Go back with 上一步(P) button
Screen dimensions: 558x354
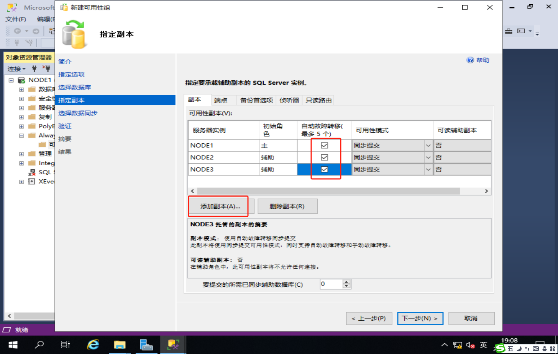pyautogui.click(x=369, y=318)
